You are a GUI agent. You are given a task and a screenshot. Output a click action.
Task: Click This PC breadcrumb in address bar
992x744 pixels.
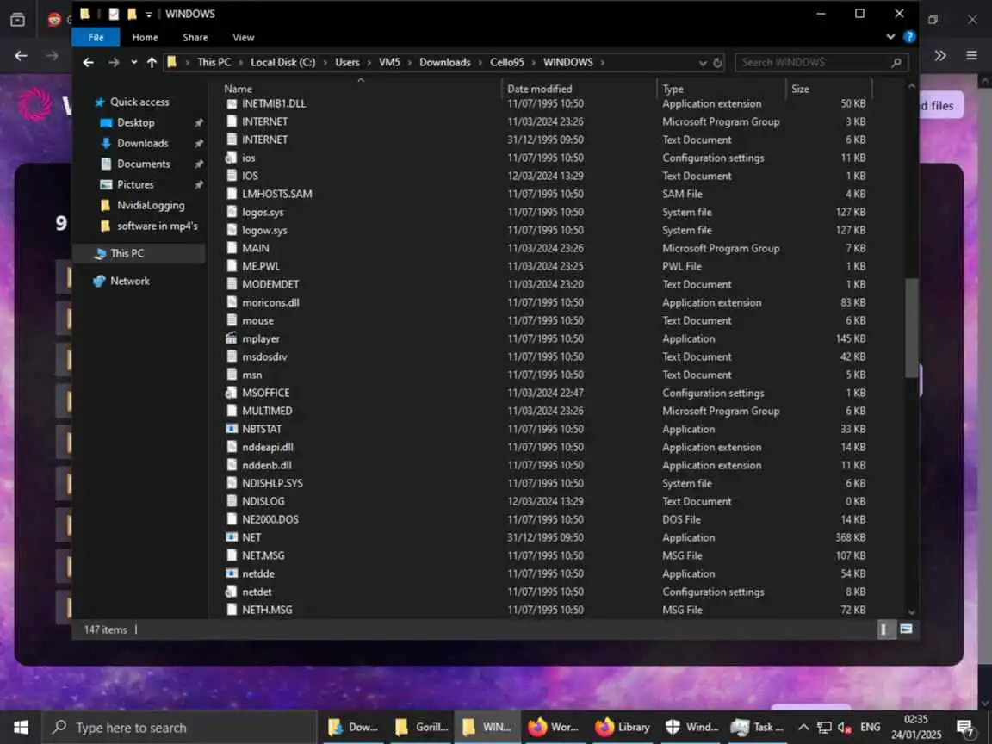point(214,62)
